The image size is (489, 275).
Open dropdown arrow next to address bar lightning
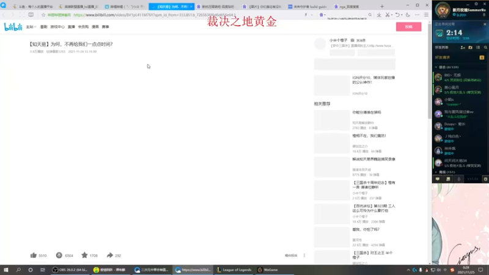tap(312, 15)
